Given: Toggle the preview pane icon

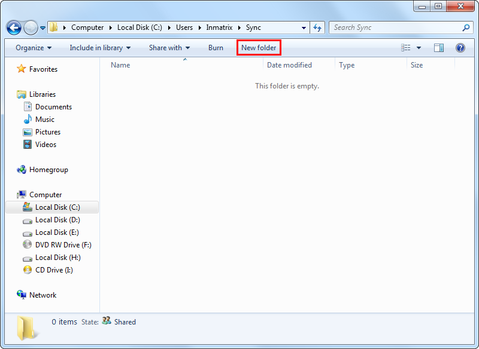Looking at the screenshot, I should (x=439, y=48).
